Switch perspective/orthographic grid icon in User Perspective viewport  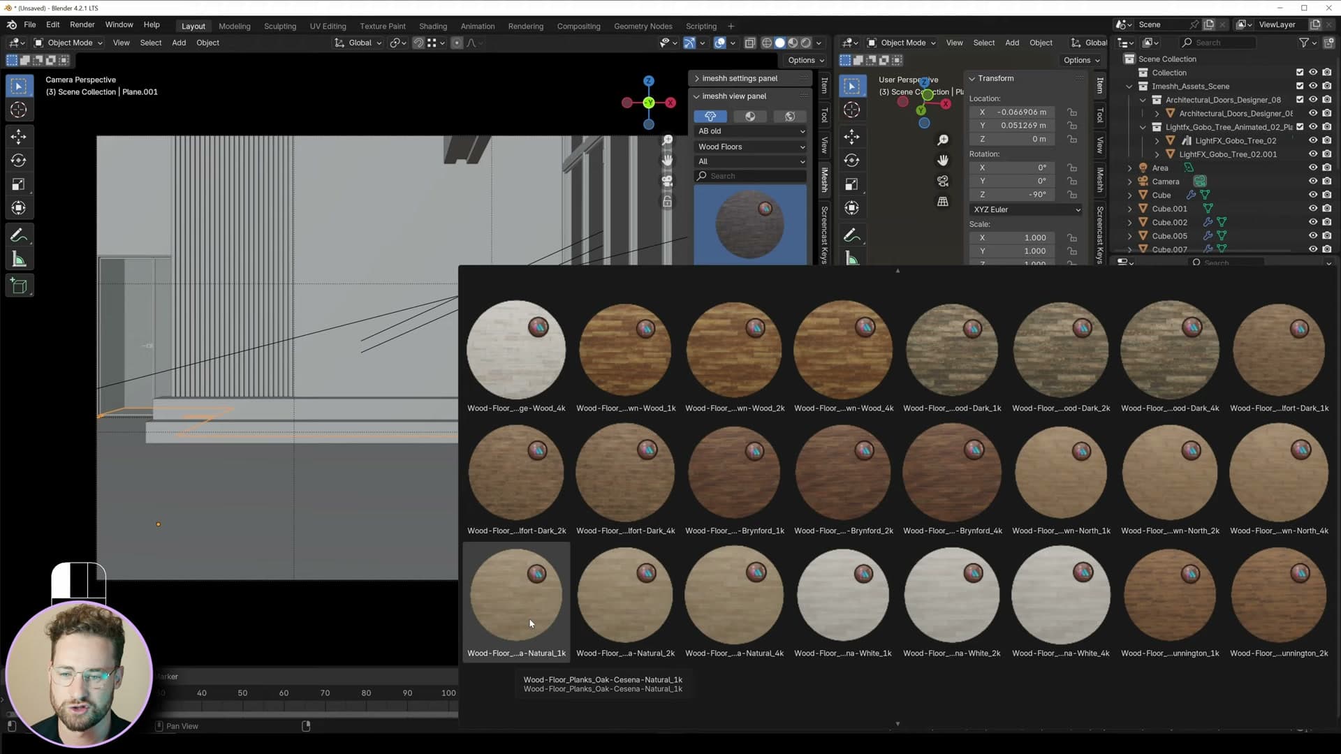click(x=943, y=202)
